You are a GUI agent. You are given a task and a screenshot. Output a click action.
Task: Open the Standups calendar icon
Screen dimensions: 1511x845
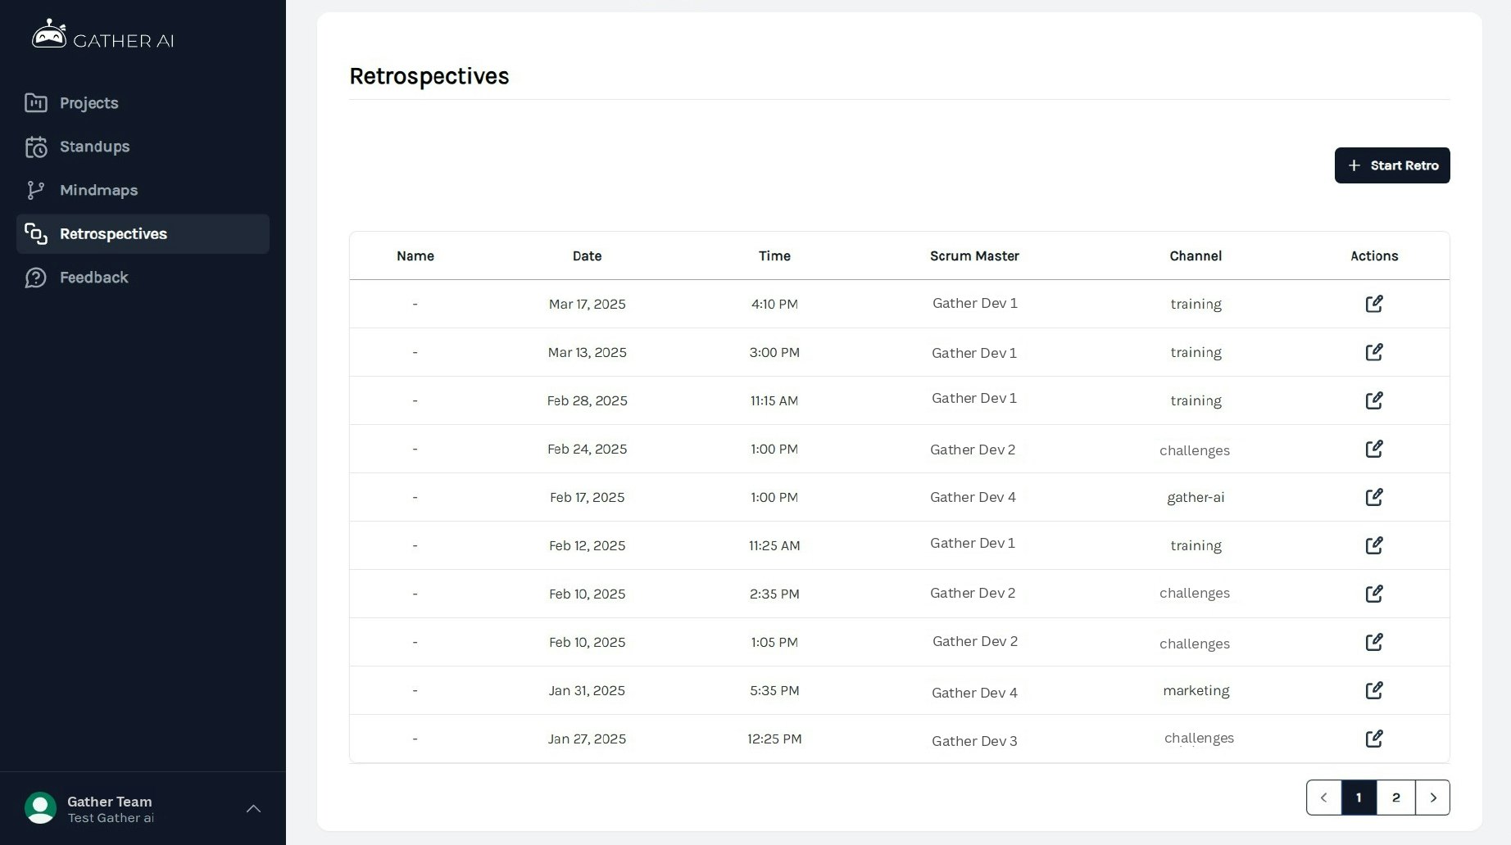pos(35,147)
